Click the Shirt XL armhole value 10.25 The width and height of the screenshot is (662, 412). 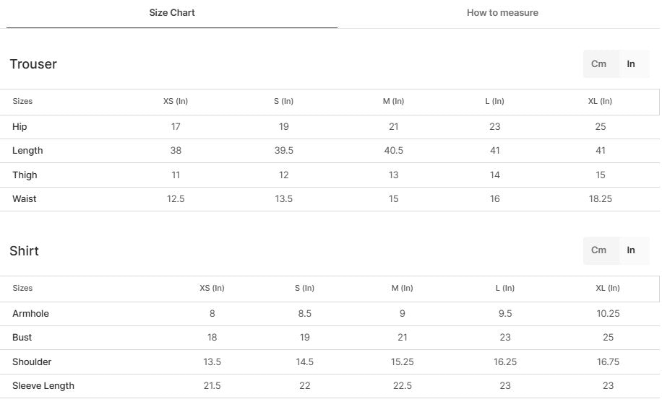coord(608,314)
